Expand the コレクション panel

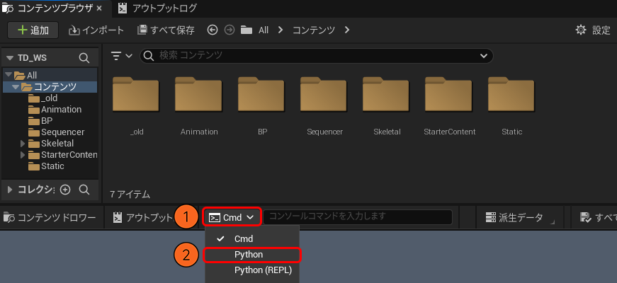point(11,190)
